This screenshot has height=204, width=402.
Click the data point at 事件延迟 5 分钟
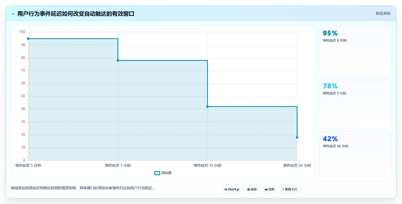(x=28, y=39)
